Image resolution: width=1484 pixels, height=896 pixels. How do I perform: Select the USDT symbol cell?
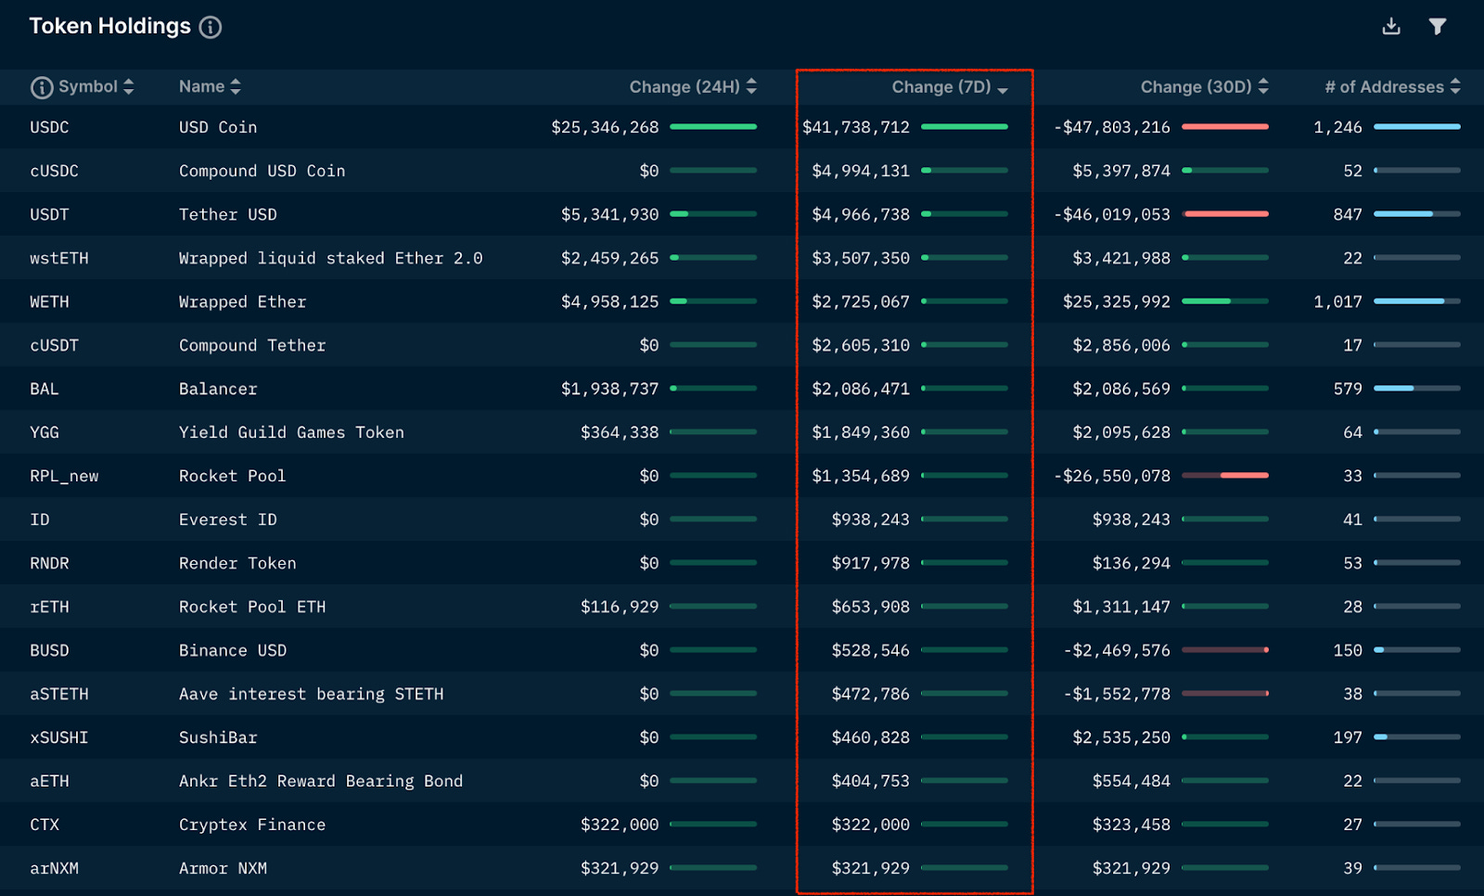click(x=49, y=214)
